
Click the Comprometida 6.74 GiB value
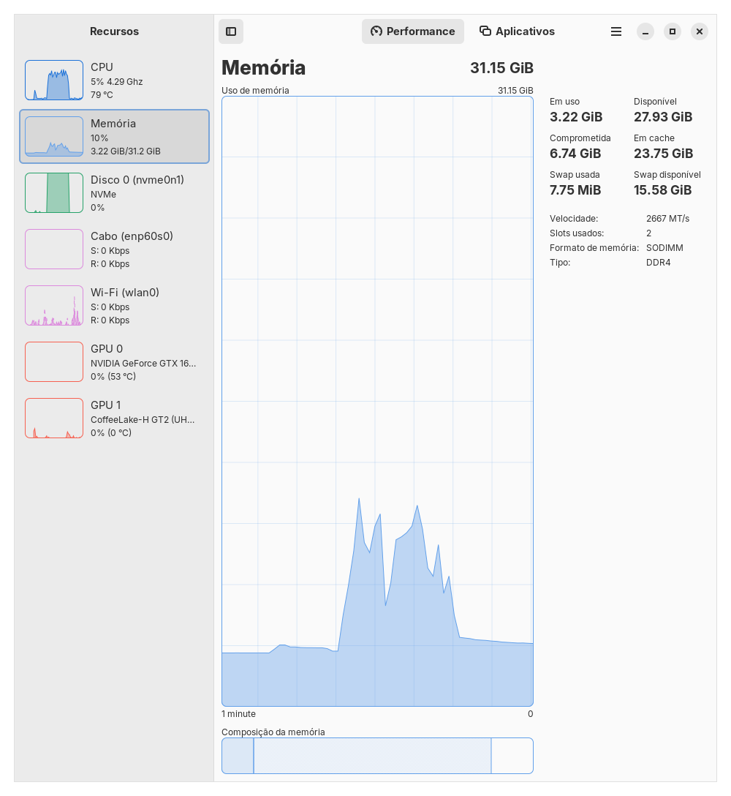pos(575,154)
